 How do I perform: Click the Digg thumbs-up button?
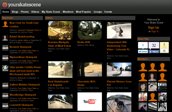[x=164, y=51]
